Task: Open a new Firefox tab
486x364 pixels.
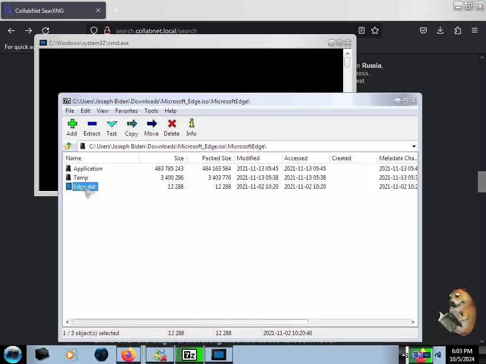Action: click(116, 10)
